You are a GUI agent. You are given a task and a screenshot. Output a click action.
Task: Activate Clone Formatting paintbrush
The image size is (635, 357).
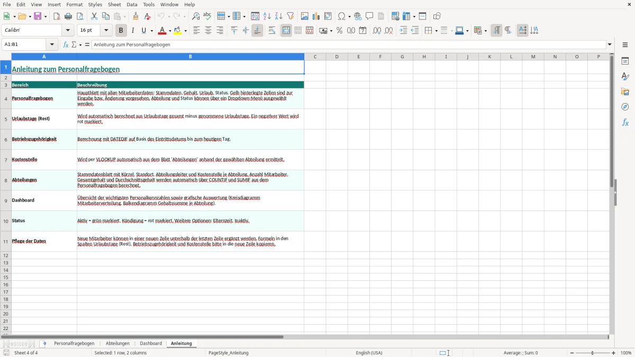(x=135, y=16)
